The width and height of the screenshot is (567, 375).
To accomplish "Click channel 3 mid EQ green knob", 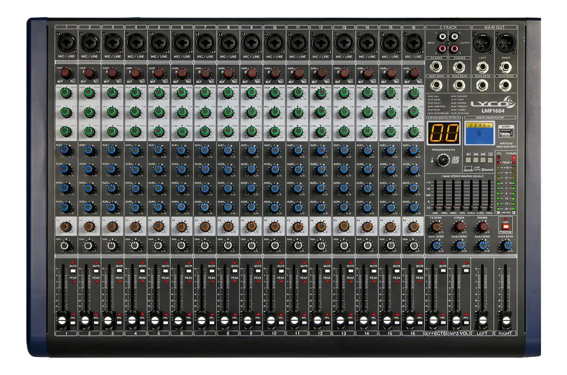I will tap(112, 112).
